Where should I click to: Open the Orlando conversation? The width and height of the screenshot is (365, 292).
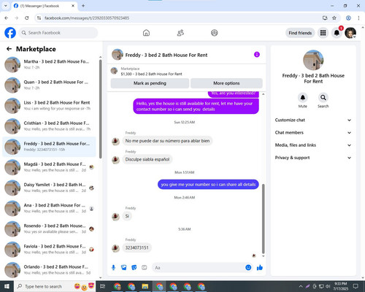point(50,269)
